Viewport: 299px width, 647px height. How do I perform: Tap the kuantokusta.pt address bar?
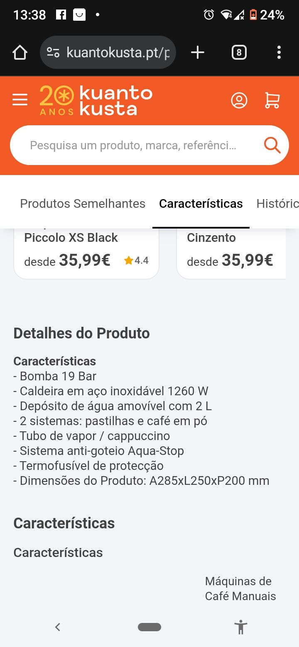tap(108, 53)
